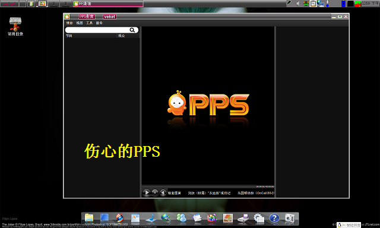
Task: Open the network globe tray icon
Action: [321, 4]
